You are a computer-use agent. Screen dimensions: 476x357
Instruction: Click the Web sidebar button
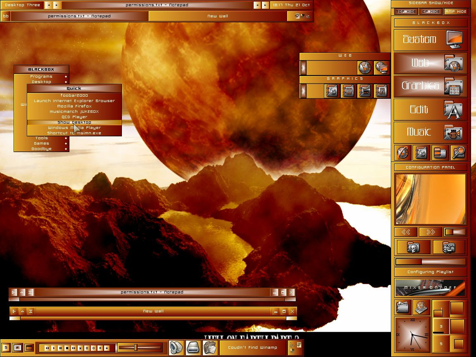pyautogui.click(x=431, y=63)
